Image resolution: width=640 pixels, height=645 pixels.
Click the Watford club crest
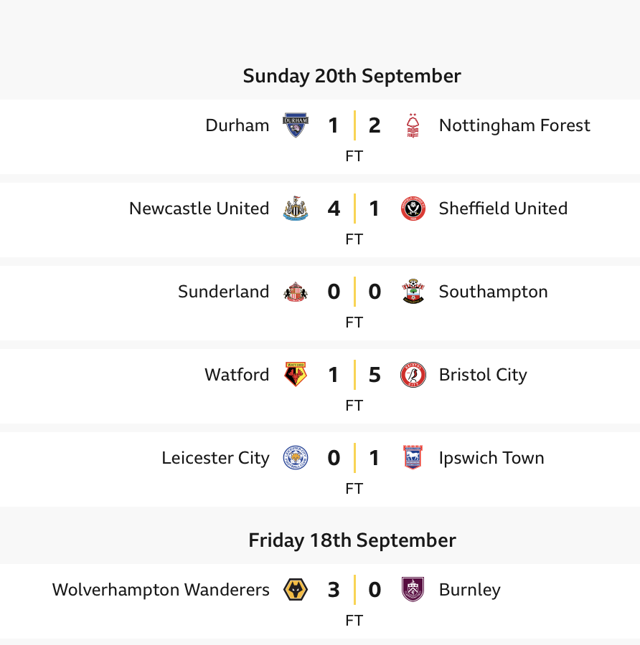[x=296, y=374]
